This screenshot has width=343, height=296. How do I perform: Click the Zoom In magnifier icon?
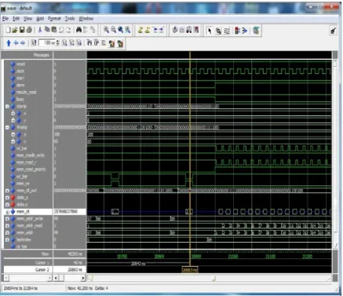click(106, 31)
